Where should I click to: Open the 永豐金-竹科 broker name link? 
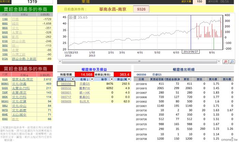coord(21,88)
